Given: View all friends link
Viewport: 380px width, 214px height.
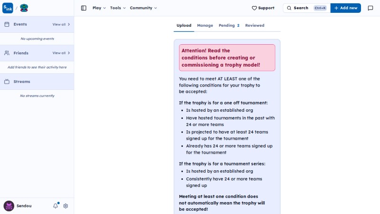Looking at the screenshot, I should 61,53.
